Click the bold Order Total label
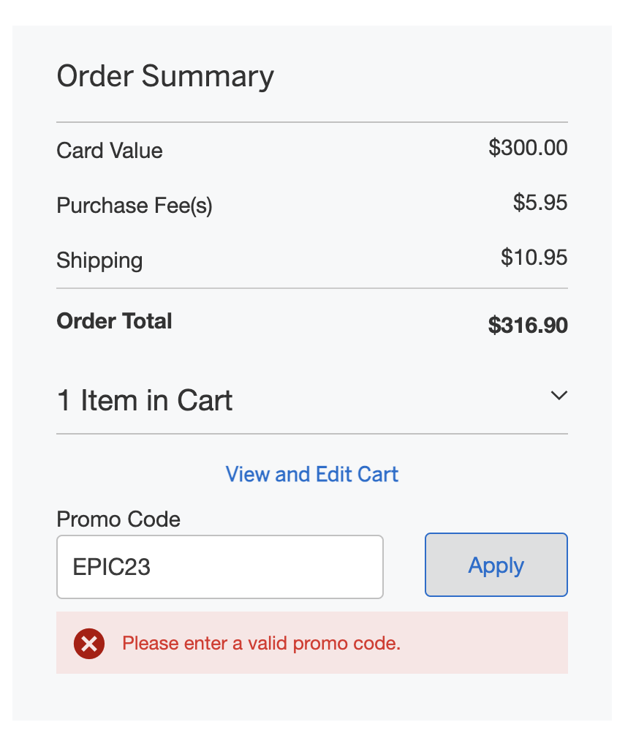 tap(114, 321)
